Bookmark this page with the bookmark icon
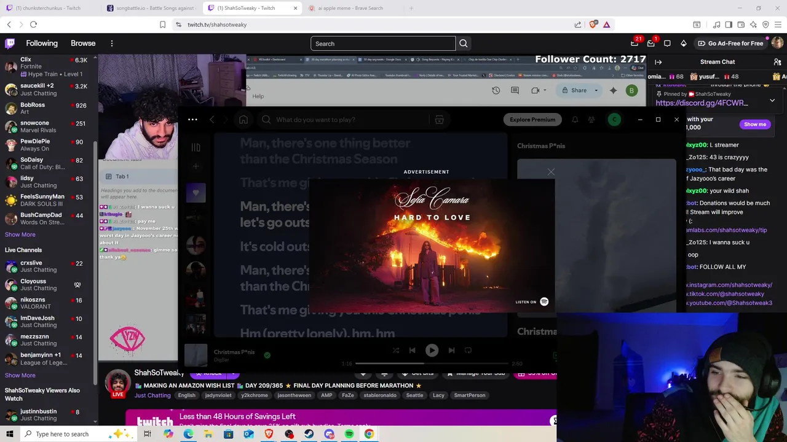The height and width of the screenshot is (442, 787). click(162, 25)
